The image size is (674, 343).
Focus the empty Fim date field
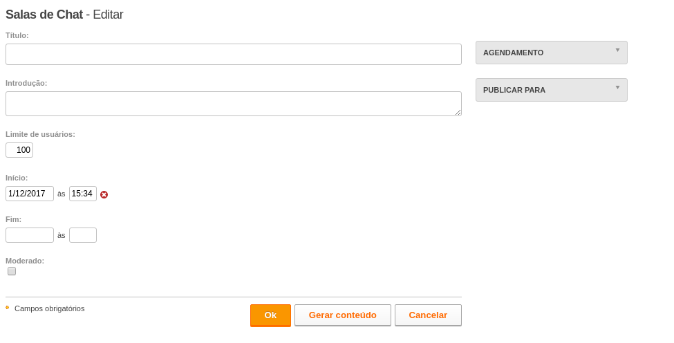(30, 235)
